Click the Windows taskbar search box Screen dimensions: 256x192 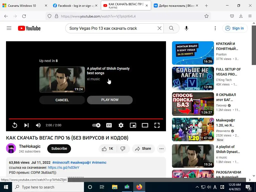(x=48, y=187)
